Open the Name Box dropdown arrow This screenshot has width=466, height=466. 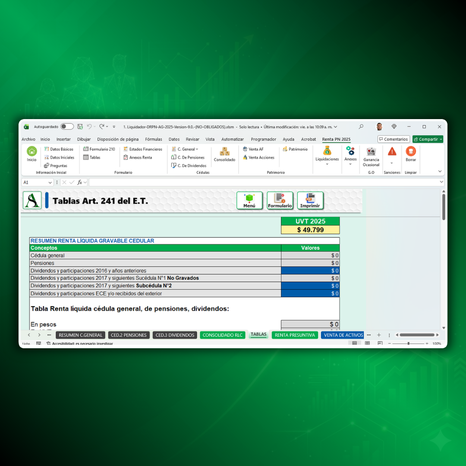click(x=50, y=183)
